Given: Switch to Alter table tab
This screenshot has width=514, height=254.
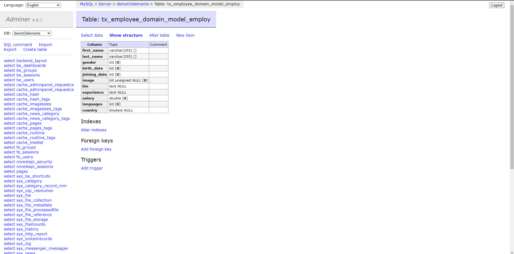Looking at the screenshot, I should coord(159,35).
